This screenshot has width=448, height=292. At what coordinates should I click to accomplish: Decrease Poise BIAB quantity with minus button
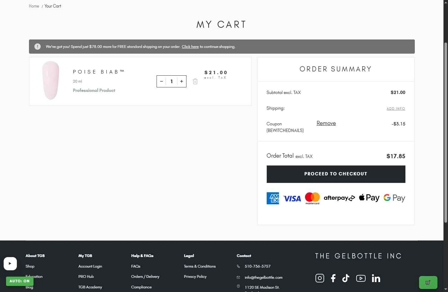[161, 81]
